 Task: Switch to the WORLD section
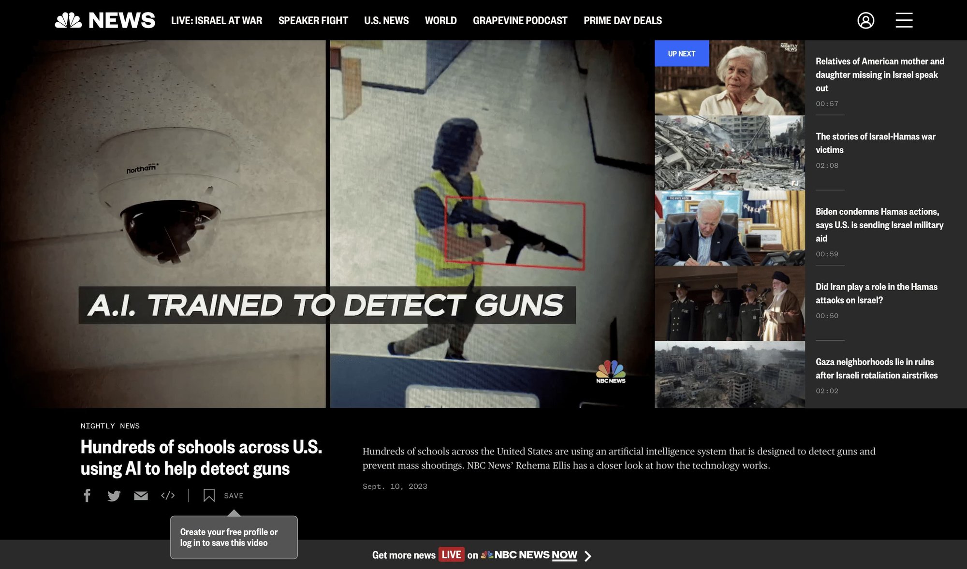click(x=440, y=20)
